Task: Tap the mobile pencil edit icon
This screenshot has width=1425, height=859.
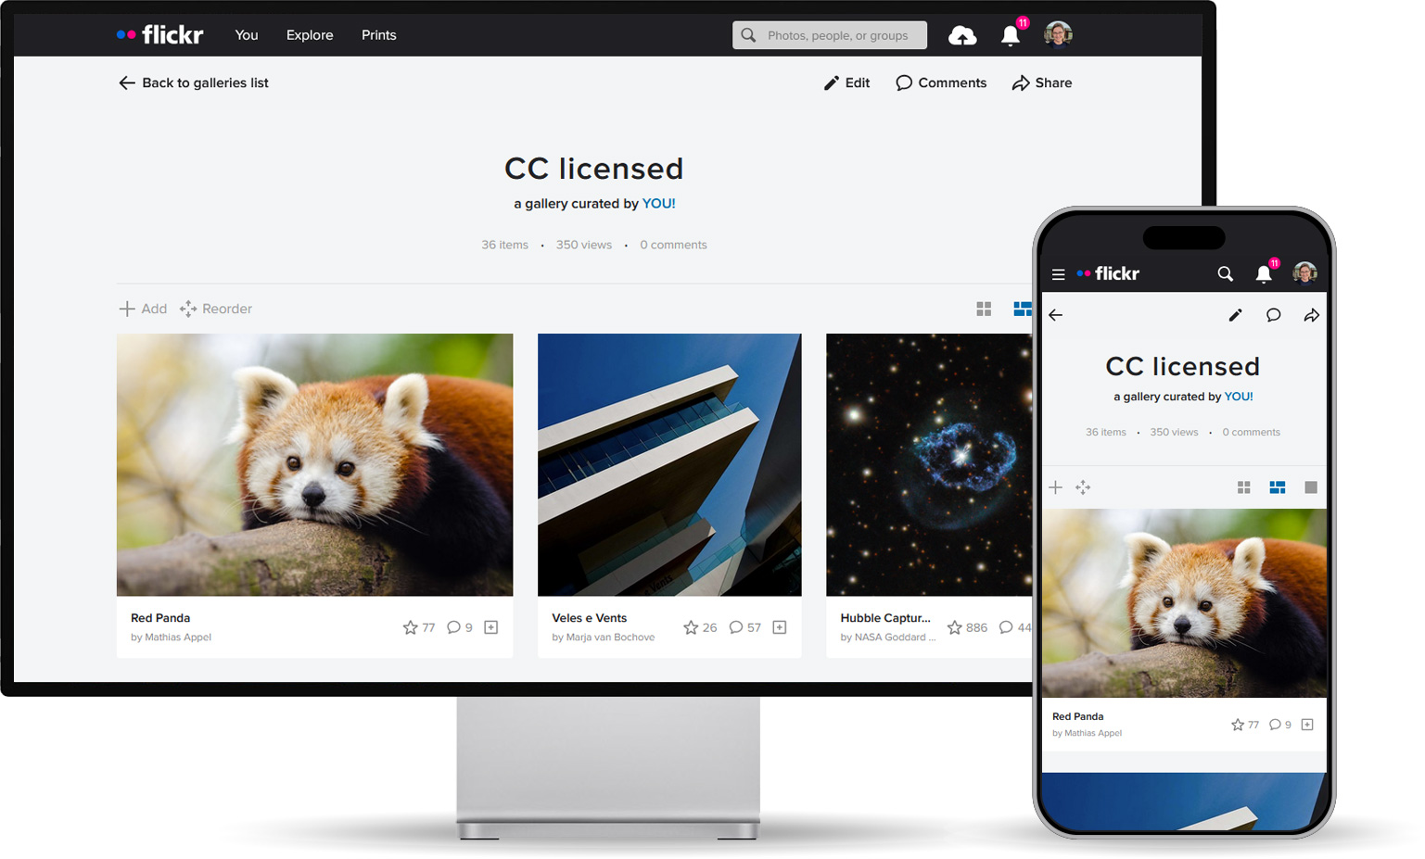Action: (x=1235, y=315)
